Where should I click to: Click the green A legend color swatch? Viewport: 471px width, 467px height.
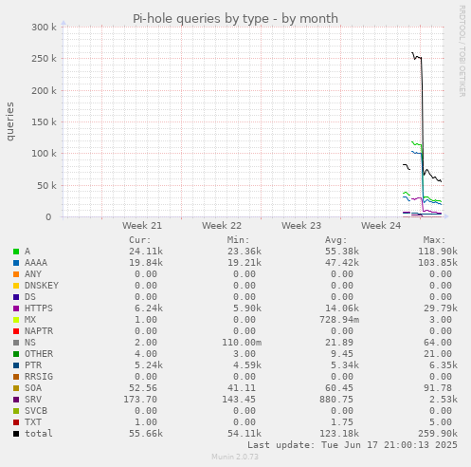tap(16, 252)
